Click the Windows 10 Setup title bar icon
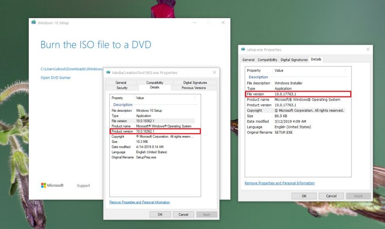 pyautogui.click(x=34, y=22)
